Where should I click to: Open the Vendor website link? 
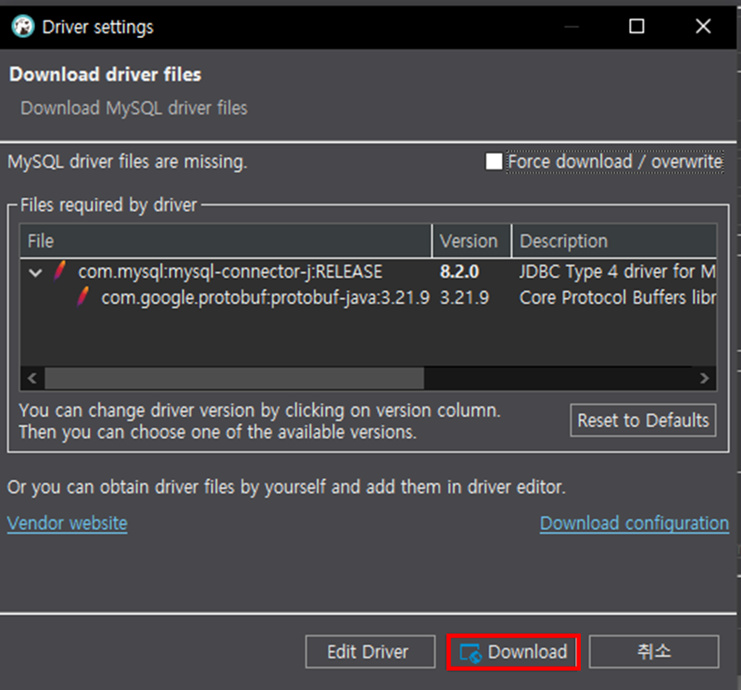point(67,523)
